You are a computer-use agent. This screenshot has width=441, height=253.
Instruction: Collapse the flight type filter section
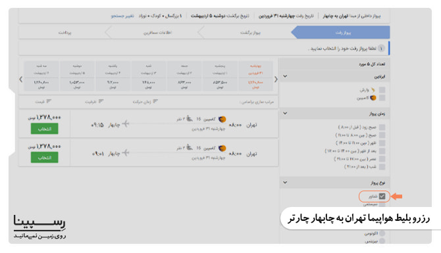point(285,183)
